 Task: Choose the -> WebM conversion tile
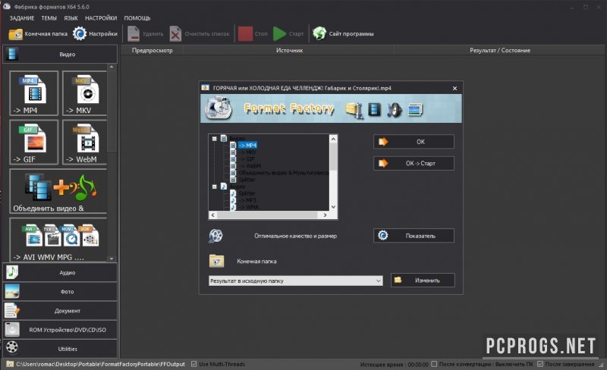click(84, 142)
